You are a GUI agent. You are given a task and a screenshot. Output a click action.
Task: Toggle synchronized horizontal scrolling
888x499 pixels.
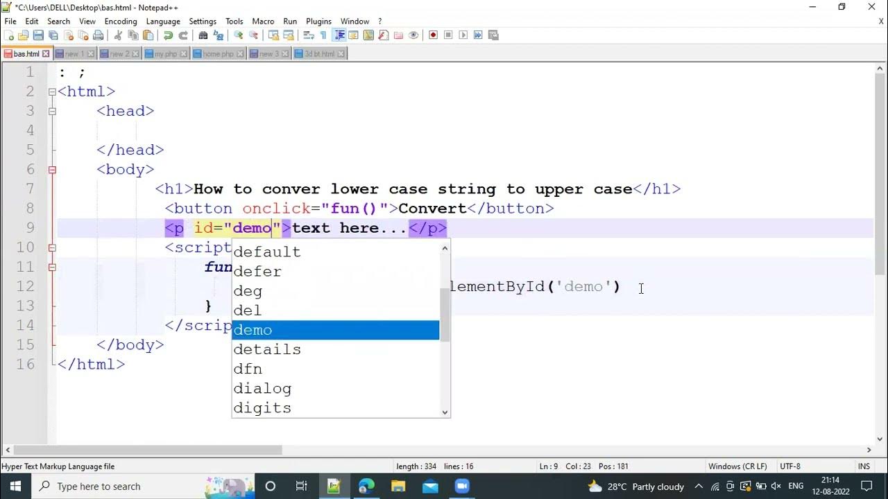[289, 35]
